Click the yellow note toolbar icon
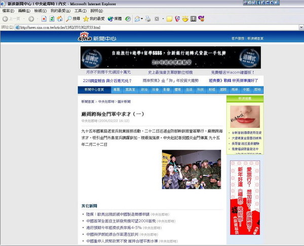 [x=169, y=19]
